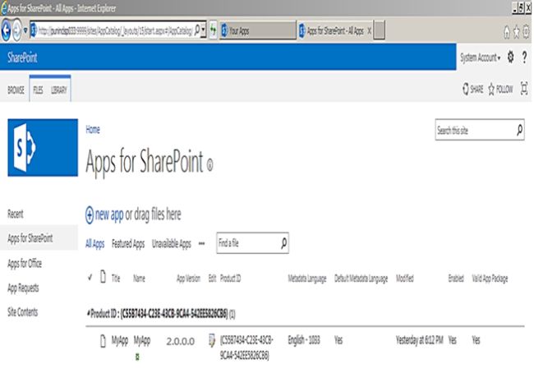
Task: Switch to the Featured Apps view
Action: pos(128,244)
